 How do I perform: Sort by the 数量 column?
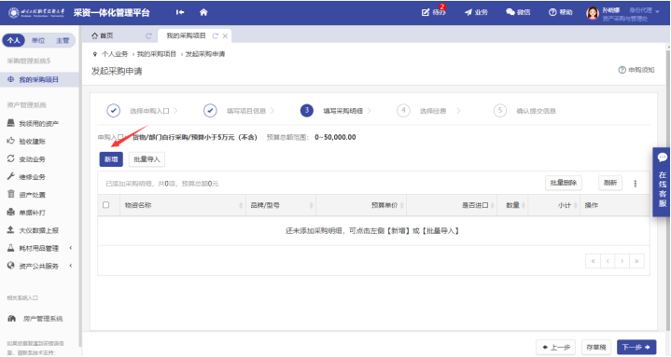pyautogui.click(x=512, y=206)
